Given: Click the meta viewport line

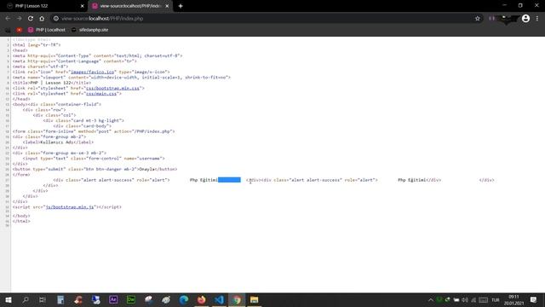Looking at the screenshot, I should point(121,78).
